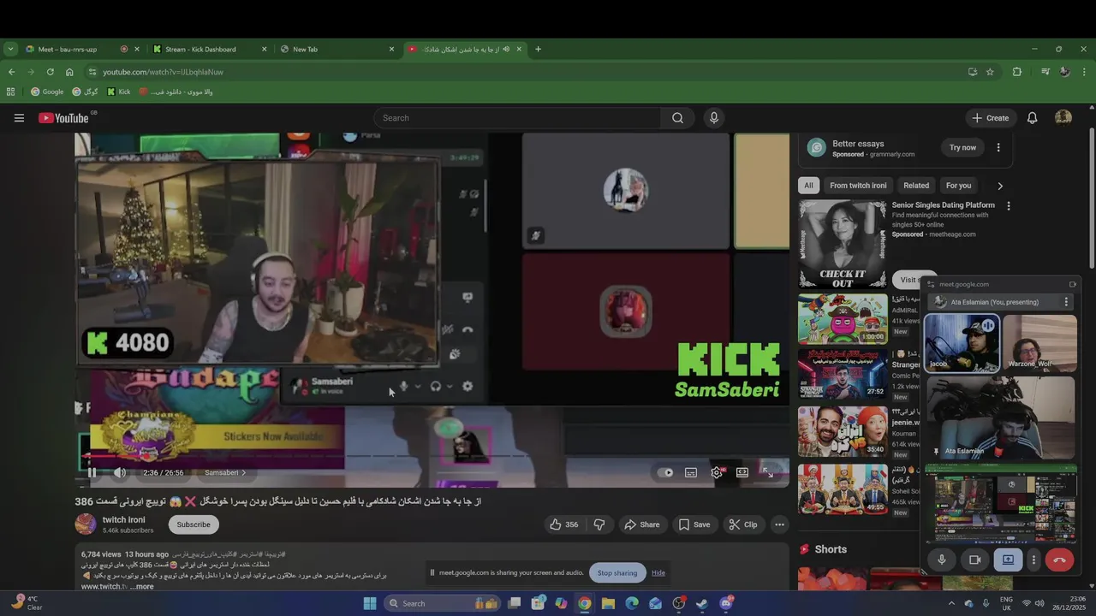Open the YouTube account avatar menu
Viewport: 1096px width, 616px height.
(1063, 118)
